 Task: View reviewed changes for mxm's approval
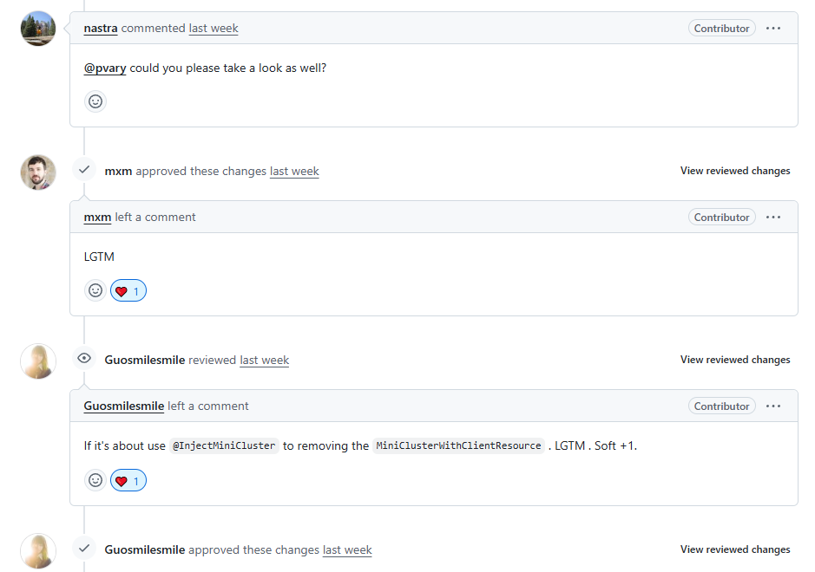(x=735, y=171)
